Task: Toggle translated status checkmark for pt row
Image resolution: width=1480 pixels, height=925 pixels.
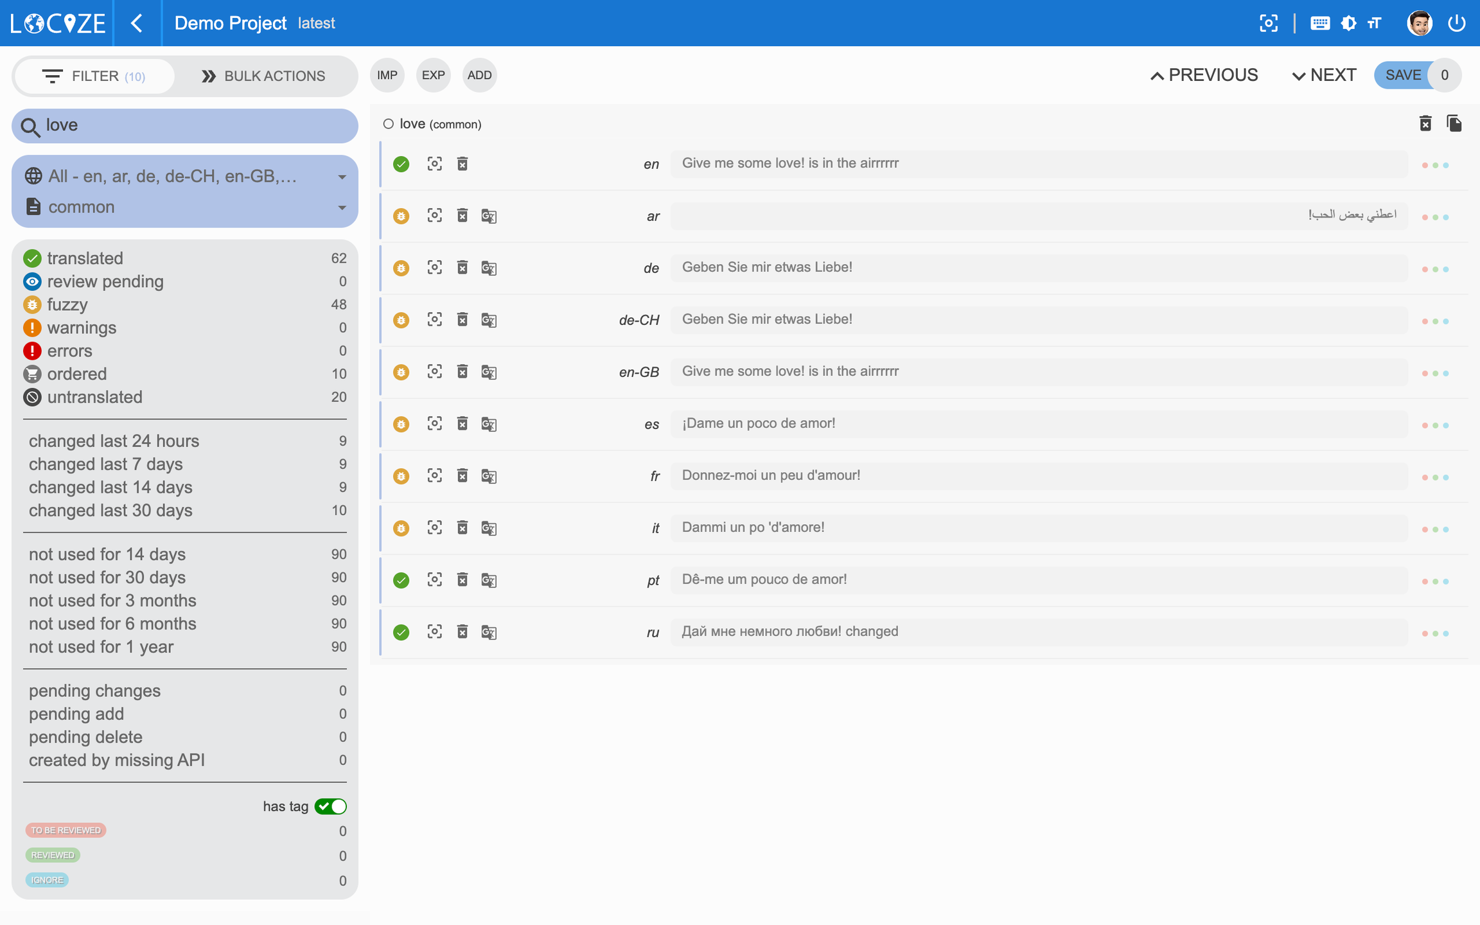Action: click(401, 580)
